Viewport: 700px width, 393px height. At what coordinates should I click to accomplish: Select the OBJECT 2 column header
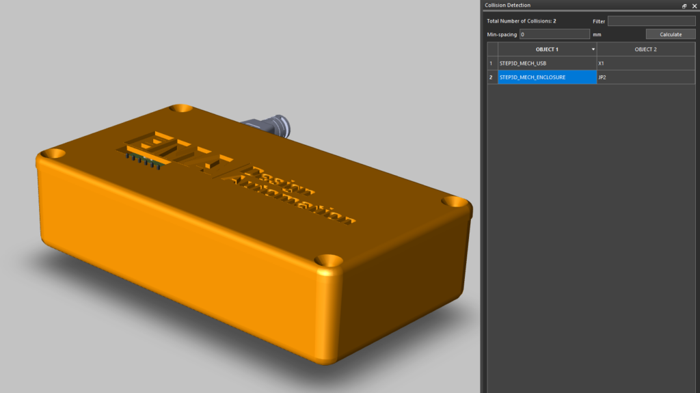point(645,49)
